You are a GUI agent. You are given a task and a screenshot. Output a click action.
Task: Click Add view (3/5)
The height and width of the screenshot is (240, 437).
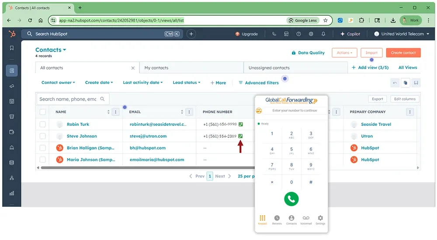tap(370, 67)
